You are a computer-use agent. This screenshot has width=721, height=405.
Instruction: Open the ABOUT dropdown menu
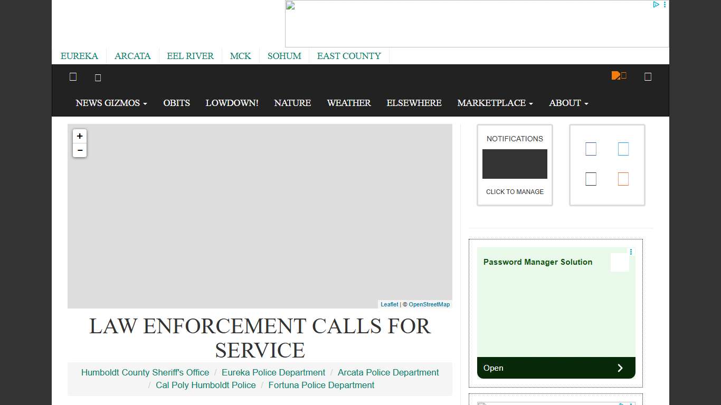(568, 103)
